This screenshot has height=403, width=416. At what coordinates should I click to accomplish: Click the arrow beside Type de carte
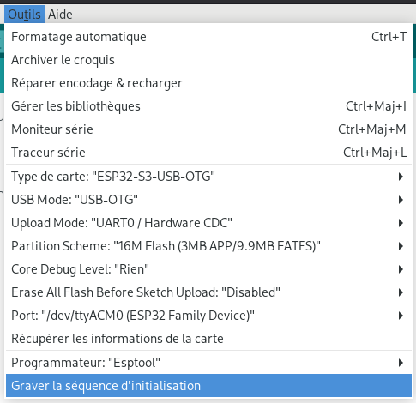point(401,177)
